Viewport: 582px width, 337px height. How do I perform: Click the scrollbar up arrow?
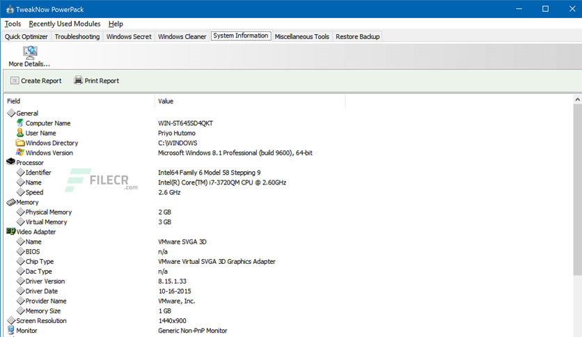(x=577, y=100)
